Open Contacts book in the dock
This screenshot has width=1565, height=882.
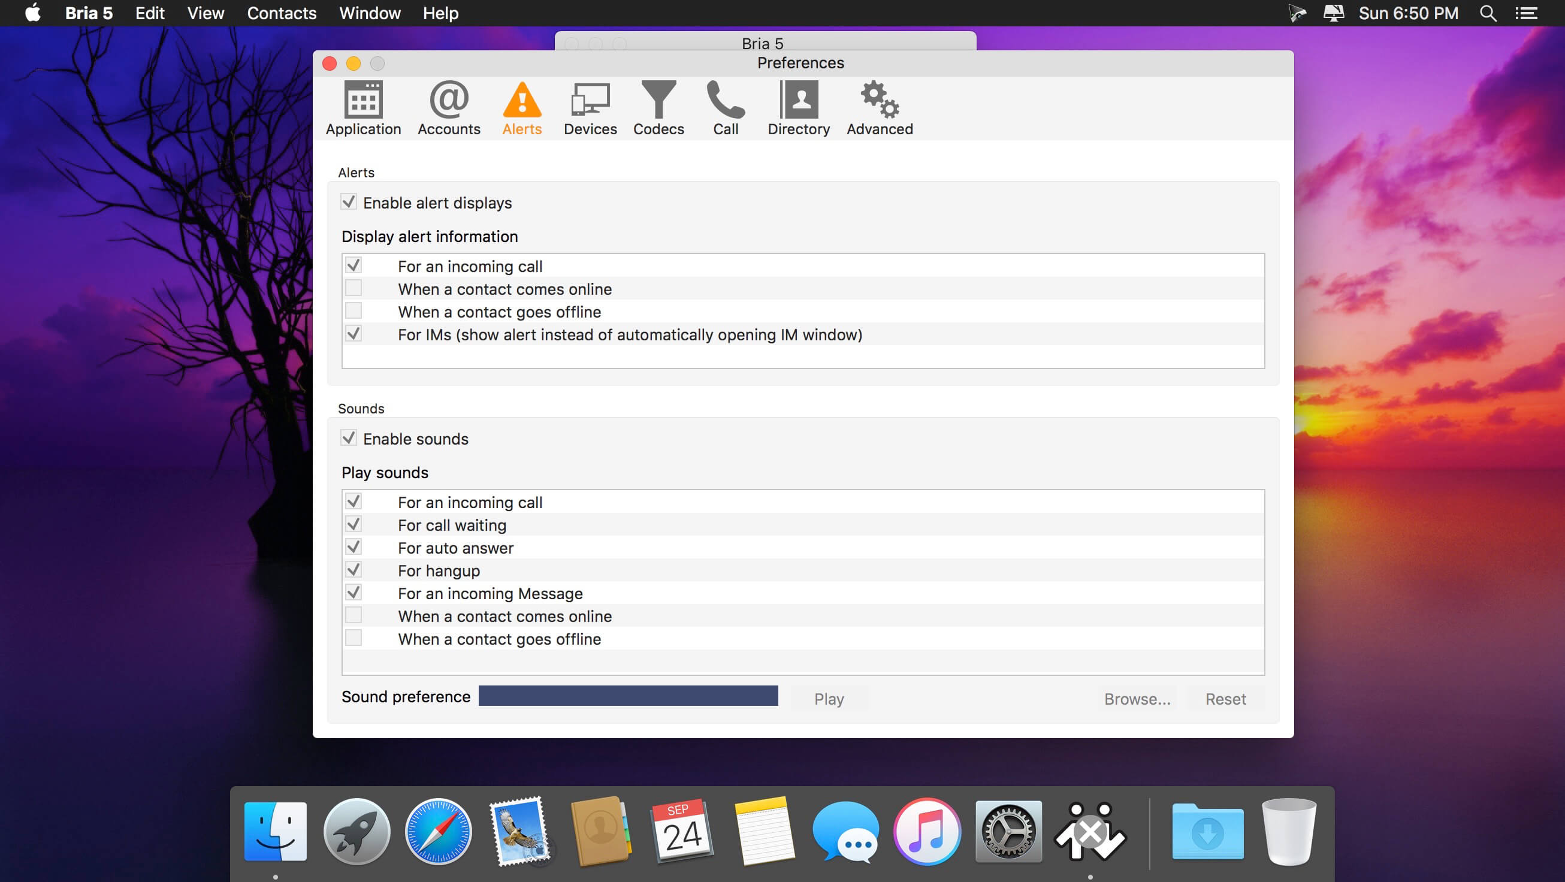click(x=601, y=831)
